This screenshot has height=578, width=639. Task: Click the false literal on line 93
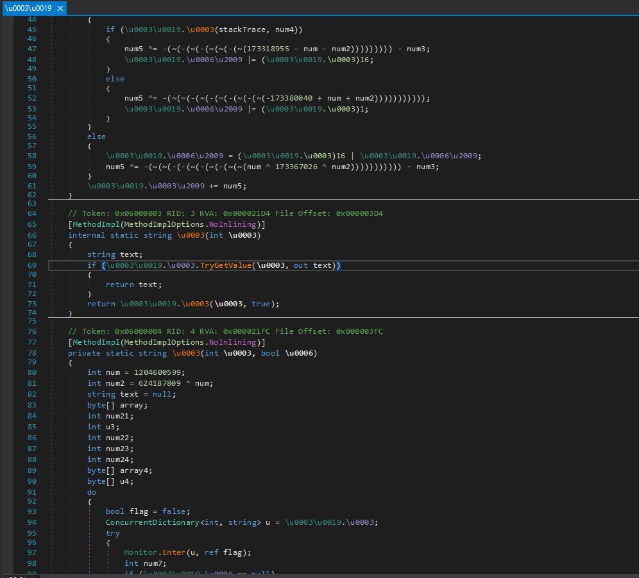point(174,511)
